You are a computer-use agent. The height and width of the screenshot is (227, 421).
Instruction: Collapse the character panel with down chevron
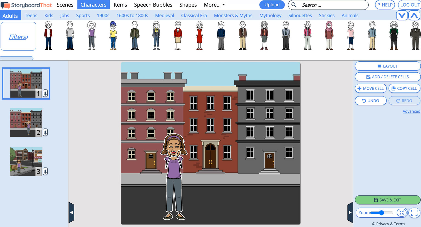402,15
